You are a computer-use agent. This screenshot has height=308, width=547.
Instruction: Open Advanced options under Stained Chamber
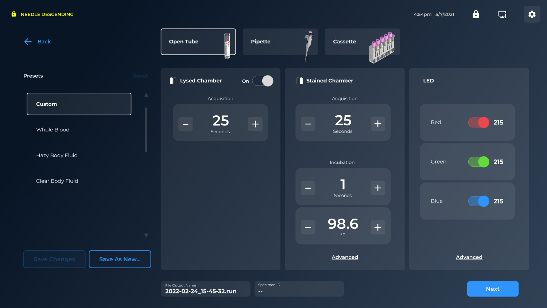point(345,257)
